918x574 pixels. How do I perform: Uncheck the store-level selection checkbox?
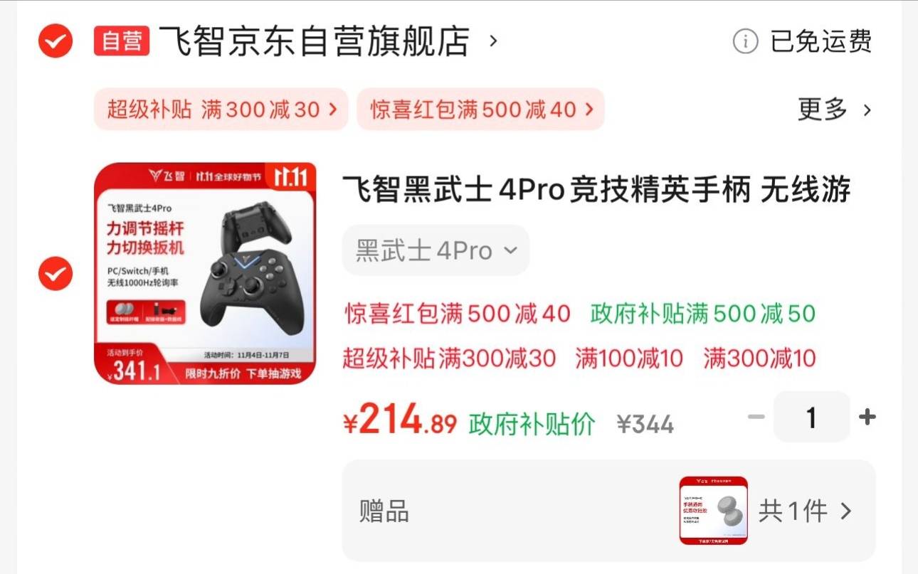click(x=55, y=41)
